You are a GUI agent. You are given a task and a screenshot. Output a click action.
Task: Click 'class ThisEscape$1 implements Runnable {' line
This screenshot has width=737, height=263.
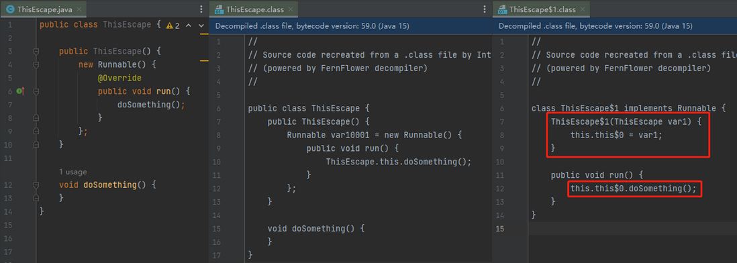628,109
